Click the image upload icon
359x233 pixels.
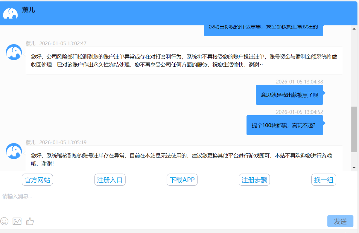pyautogui.click(x=17, y=221)
